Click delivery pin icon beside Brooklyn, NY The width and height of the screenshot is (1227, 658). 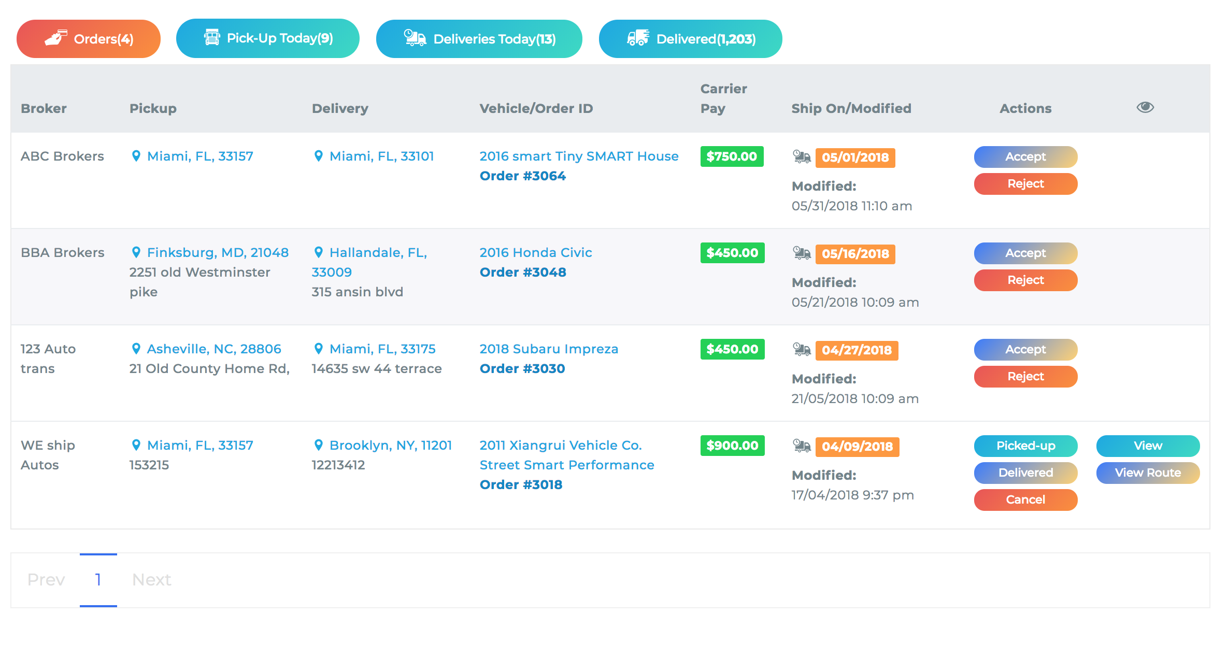point(319,445)
